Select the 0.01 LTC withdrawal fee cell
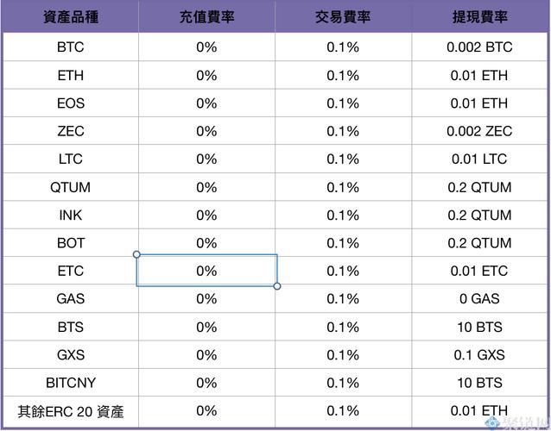 tap(479, 159)
